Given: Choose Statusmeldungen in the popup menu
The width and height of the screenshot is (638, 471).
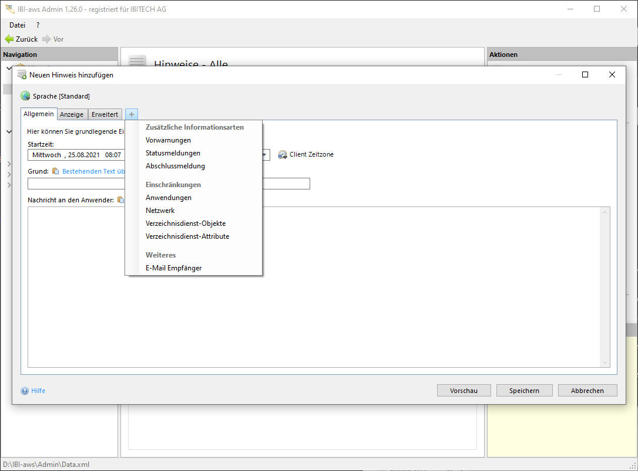Looking at the screenshot, I should 173,153.
